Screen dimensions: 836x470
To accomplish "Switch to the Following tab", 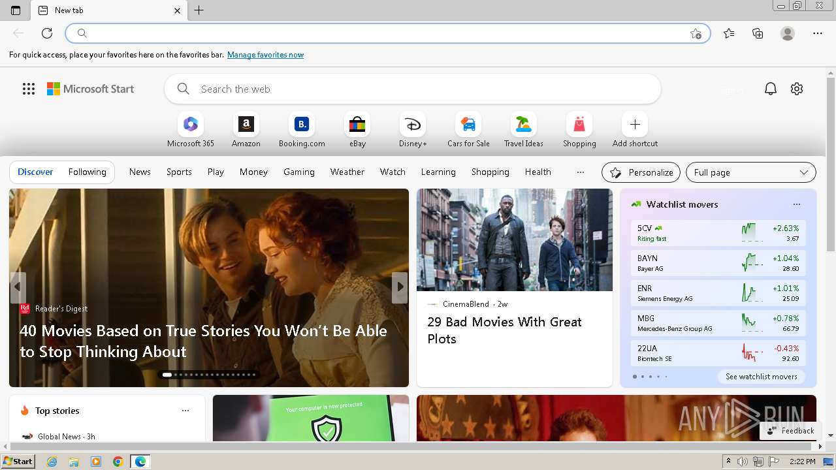I will click(x=87, y=172).
